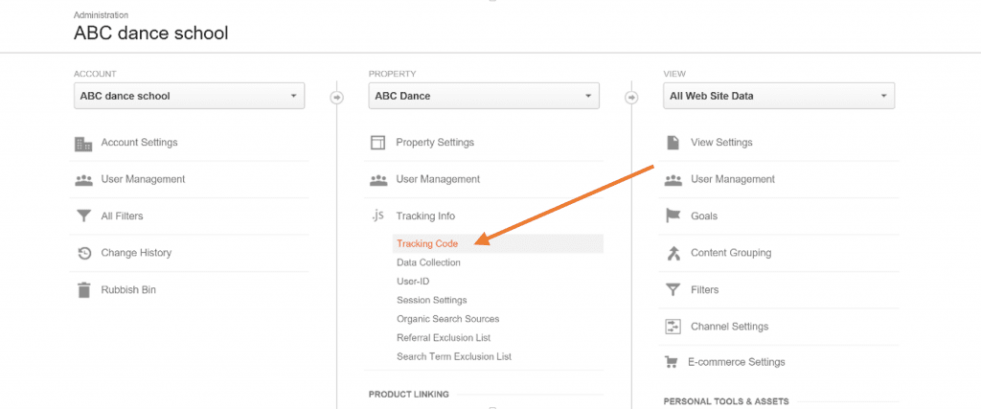Open the ABC Dance property dropdown
The height and width of the screenshot is (409, 981).
(484, 97)
